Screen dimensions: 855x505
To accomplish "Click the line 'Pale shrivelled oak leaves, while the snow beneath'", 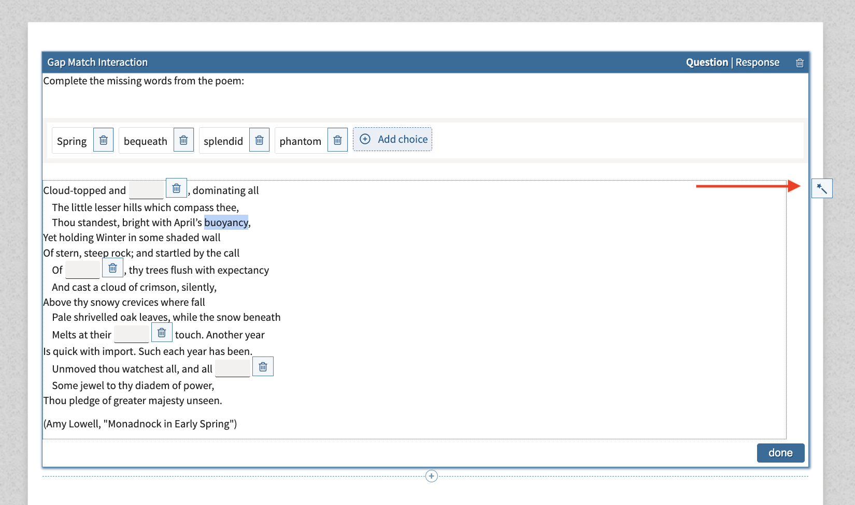I will pyautogui.click(x=166, y=317).
